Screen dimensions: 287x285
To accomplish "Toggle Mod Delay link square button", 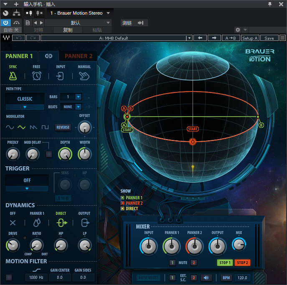I will coord(49,154).
